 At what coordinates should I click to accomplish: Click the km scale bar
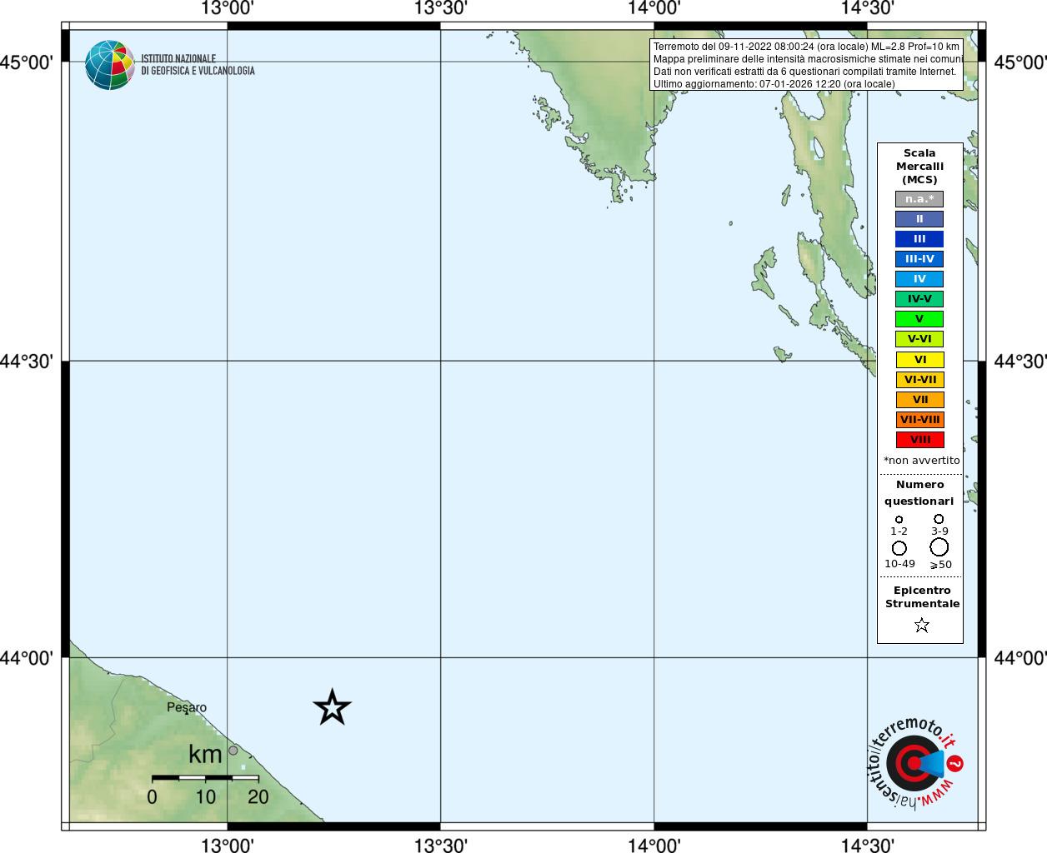(205, 777)
